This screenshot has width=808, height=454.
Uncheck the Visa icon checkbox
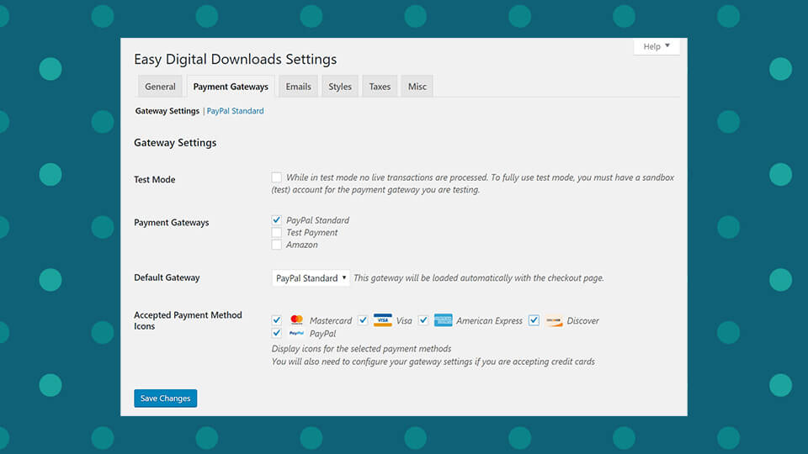pyautogui.click(x=363, y=320)
